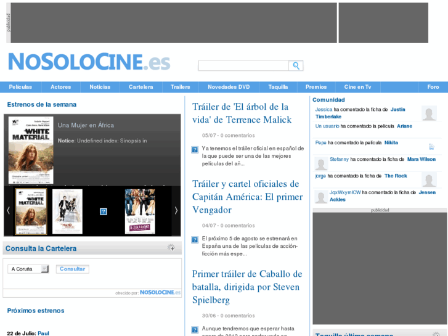Click the image icon beside Capitán América summary
This screenshot has height=336, width=448.
[195, 239]
